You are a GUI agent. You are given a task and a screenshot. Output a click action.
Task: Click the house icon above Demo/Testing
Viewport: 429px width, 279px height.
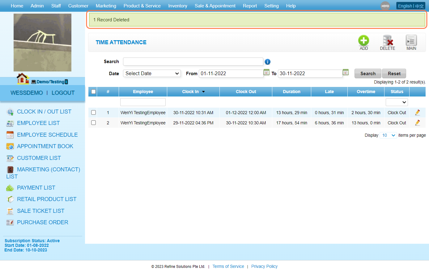click(x=23, y=79)
